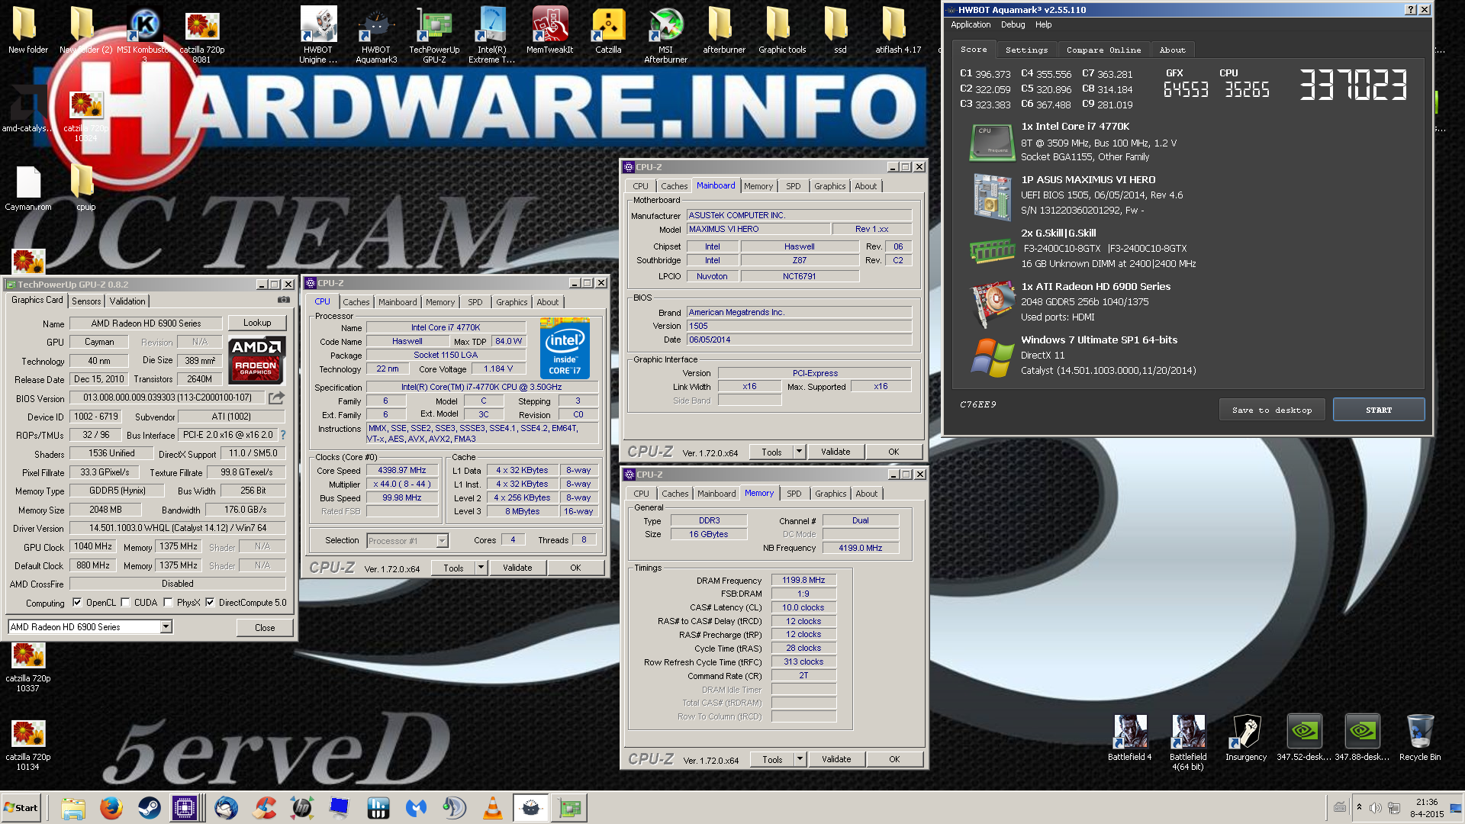Click Validate in CPU-Z Mainboard window

835,452
